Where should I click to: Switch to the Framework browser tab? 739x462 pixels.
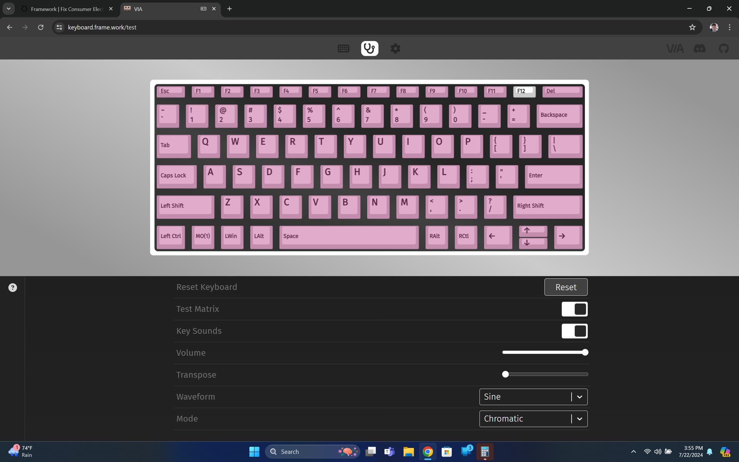pyautogui.click(x=67, y=9)
